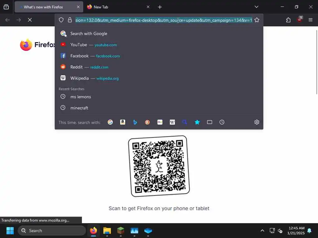Click the taskbar Search box
The height and width of the screenshot is (238, 318).
pyautogui.click(x=52, y=231)
